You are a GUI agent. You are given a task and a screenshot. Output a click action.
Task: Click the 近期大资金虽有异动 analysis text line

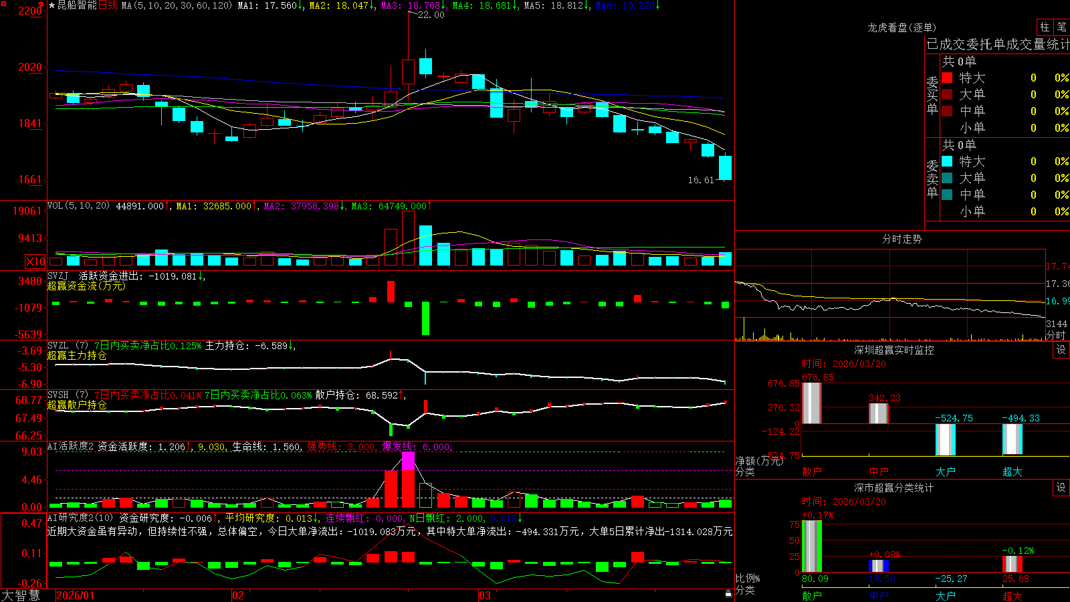point(390,531)
